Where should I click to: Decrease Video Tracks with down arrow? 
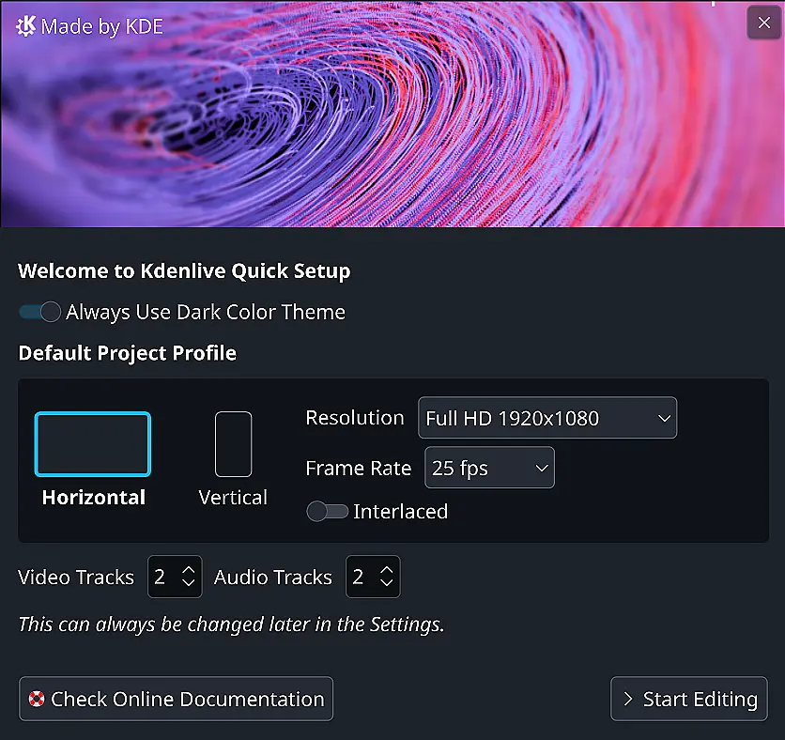click(x=189, y=584)
